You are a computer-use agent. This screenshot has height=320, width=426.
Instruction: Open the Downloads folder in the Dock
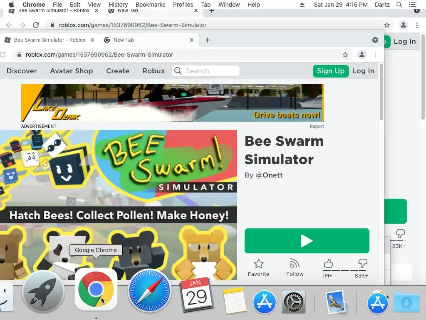[406, 302]
